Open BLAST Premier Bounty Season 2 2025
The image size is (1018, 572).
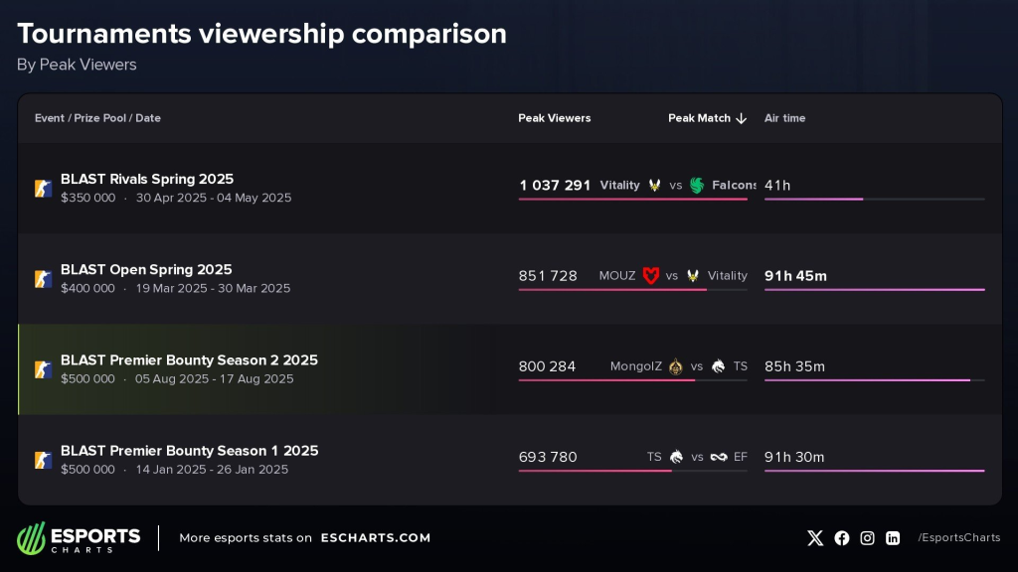click(189, 359)
